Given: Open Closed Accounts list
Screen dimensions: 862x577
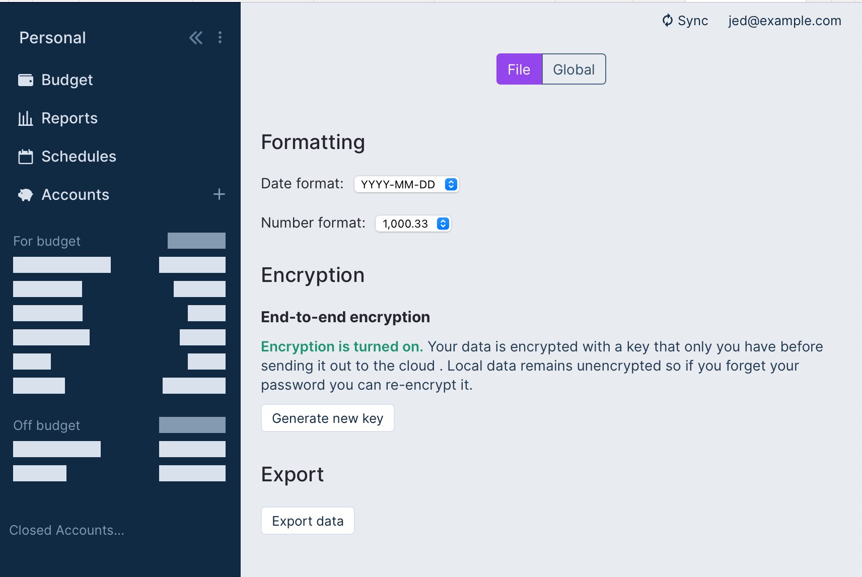Looking at the screenshot, I should 67,530.
